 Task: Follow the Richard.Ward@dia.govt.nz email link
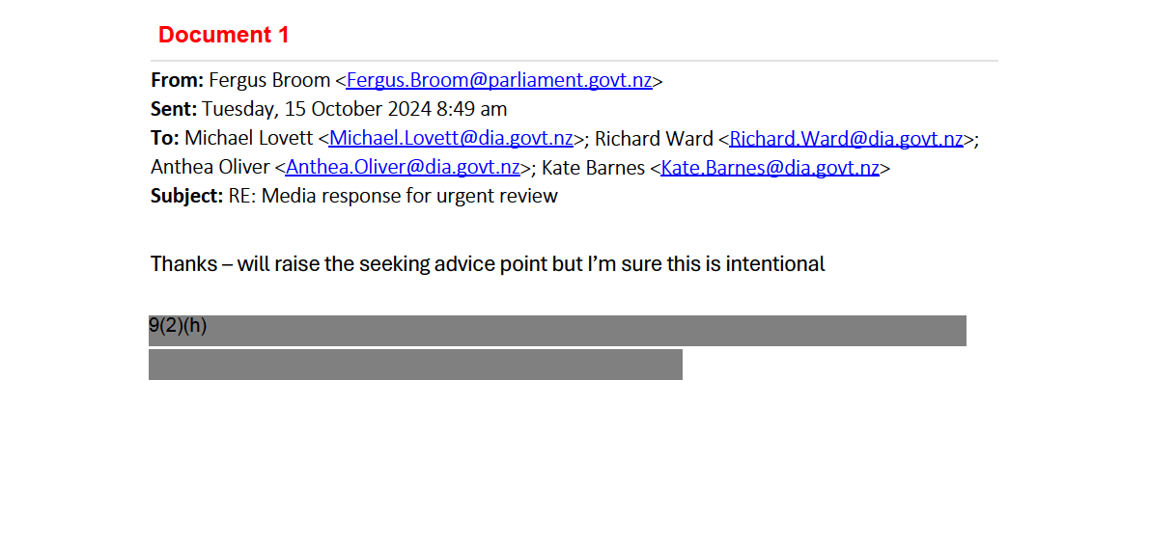tap(846, 138)
